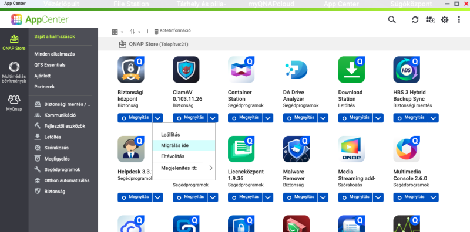Choose Leállítás in the context menu
The width and height of the screenshot is (470, 232).
[x=184, y=135]
